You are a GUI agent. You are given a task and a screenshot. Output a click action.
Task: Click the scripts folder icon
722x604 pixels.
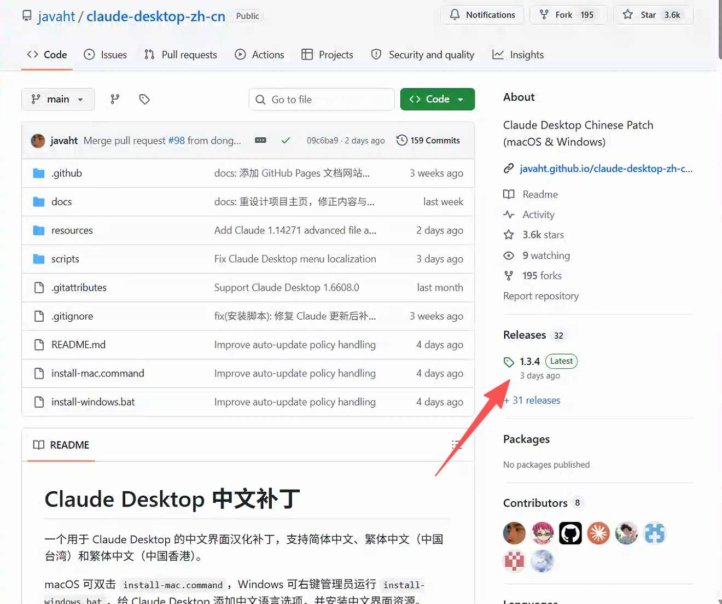[x=39, y=259]
